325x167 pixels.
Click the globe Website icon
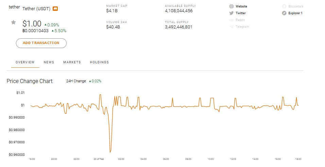click(231, 6)
